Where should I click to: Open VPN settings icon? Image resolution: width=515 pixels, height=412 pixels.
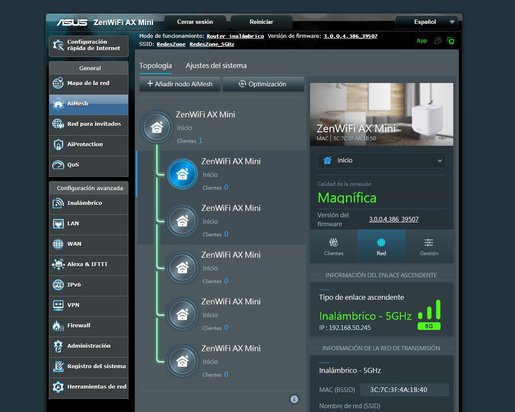(x=58, y=305)
